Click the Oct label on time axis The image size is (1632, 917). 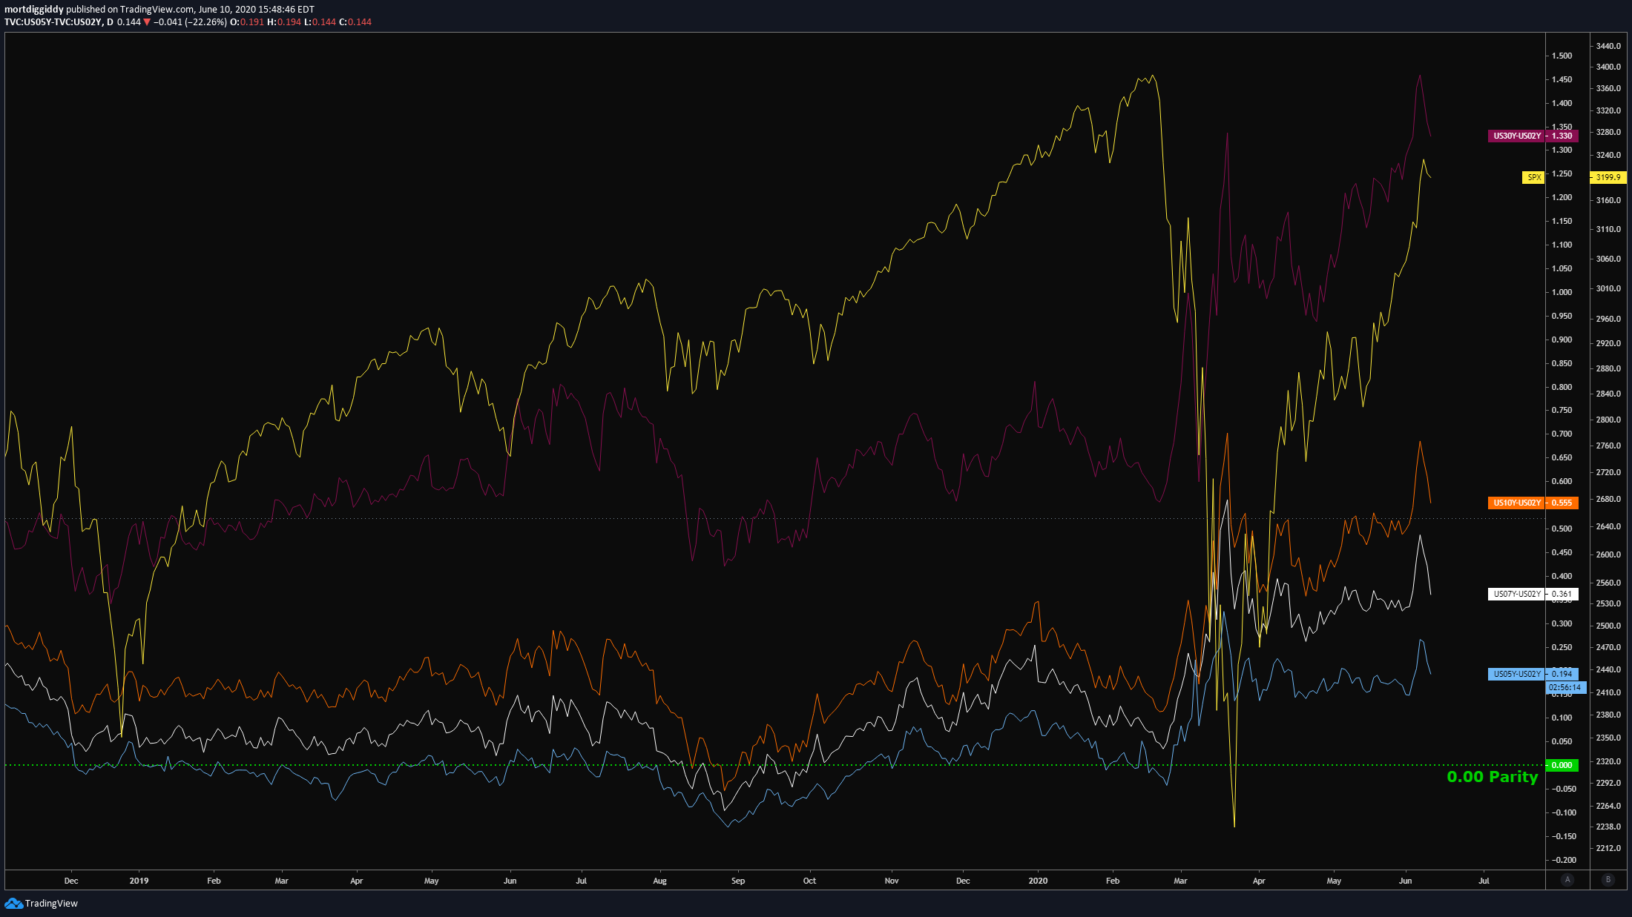[x=809, y=881]
